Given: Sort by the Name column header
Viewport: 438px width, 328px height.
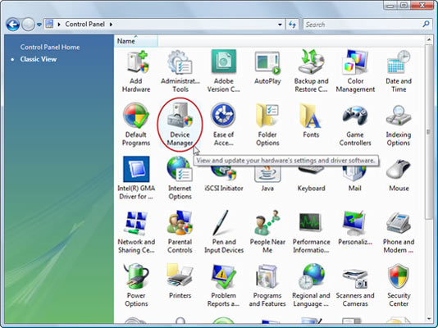Looking at the screenshot, I should (x=136, y=41).
